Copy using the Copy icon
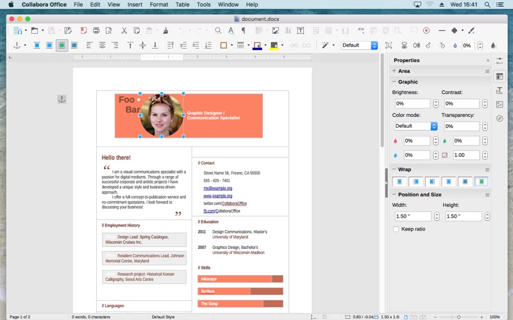513x320 pixels. (137, 31)
